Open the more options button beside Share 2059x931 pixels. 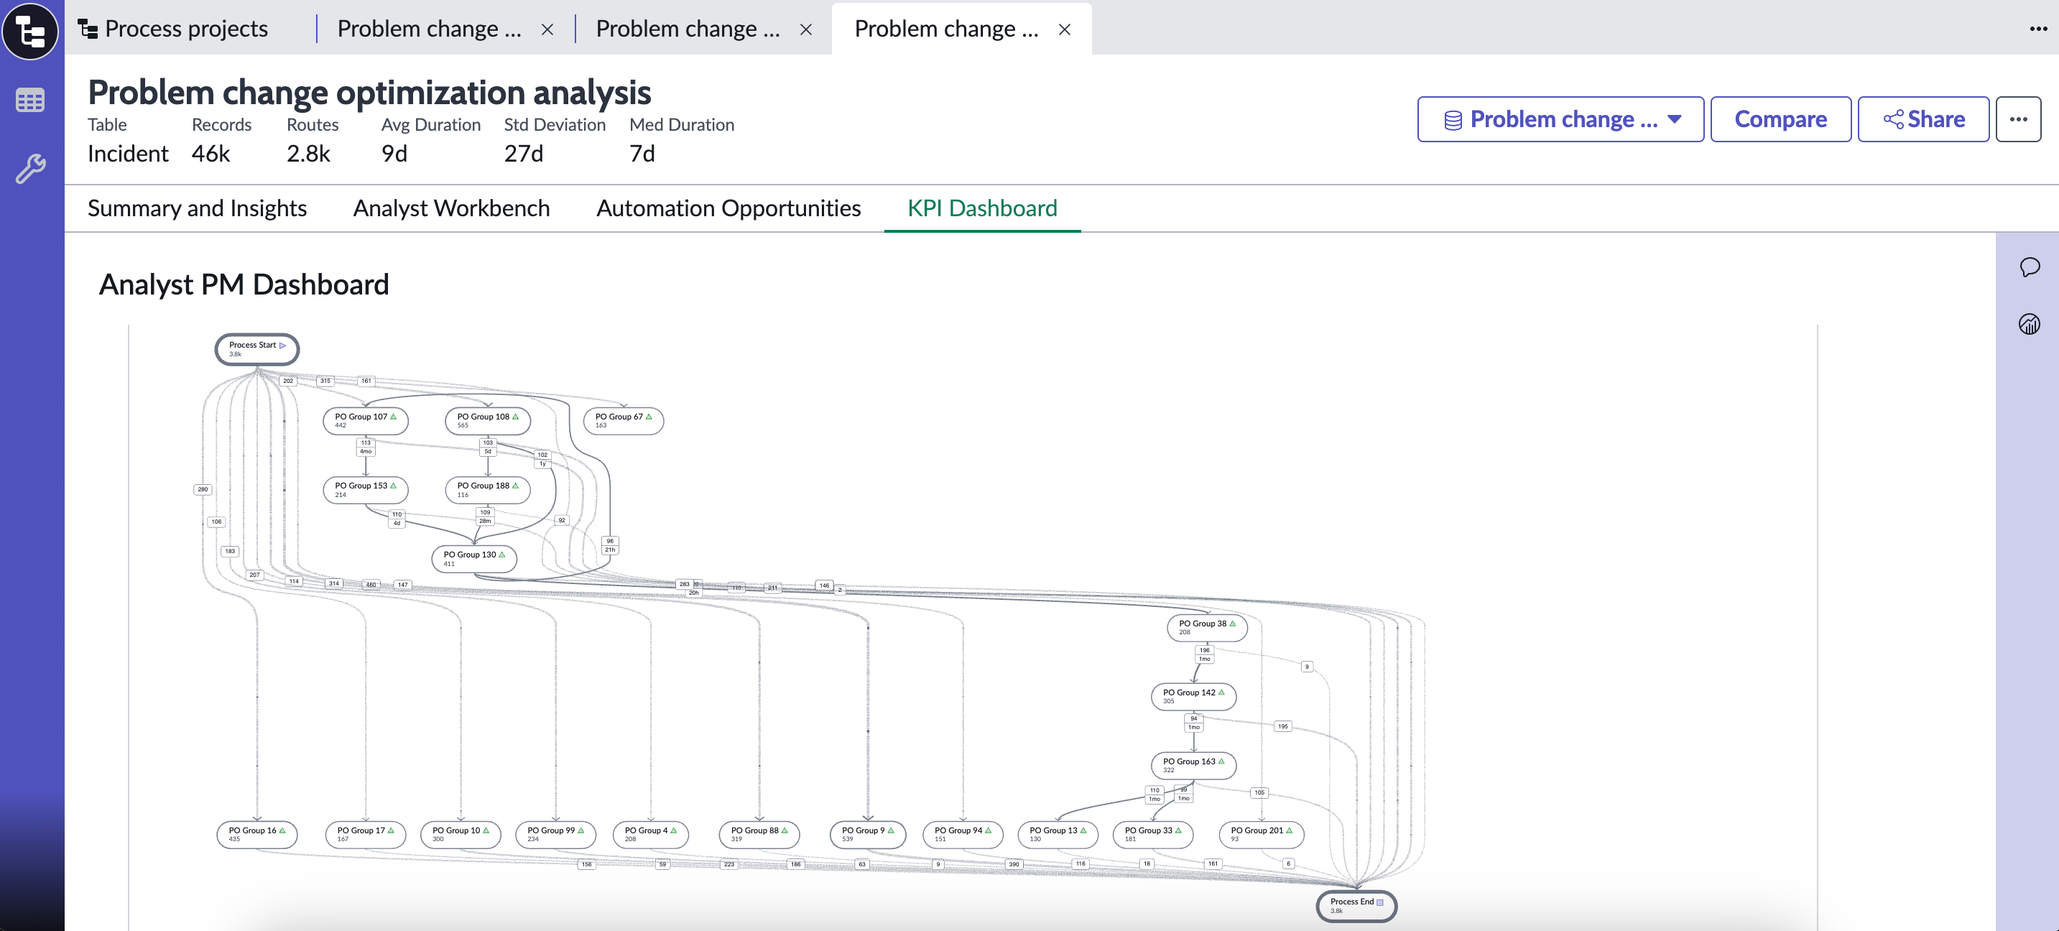[2018, 119]
